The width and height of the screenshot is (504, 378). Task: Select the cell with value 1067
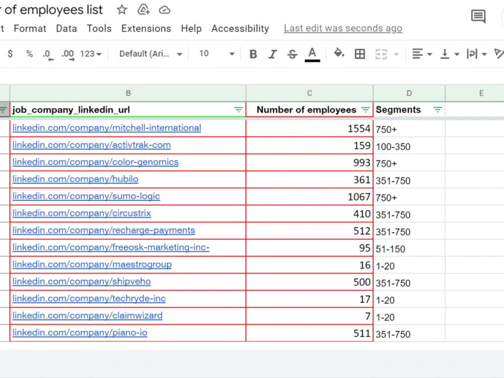pyautogui.click(x=309, y=197)
